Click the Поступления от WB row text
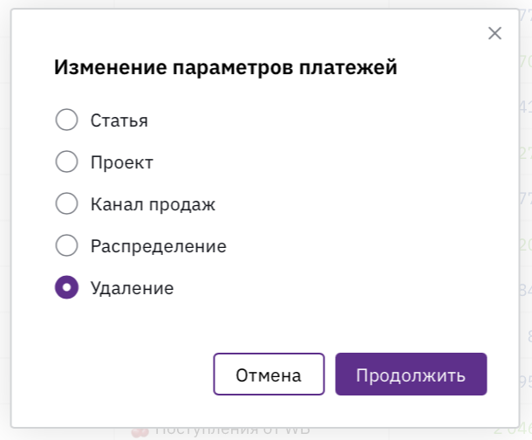This screenshot has width=532, height=440. (x=233, y=431)
